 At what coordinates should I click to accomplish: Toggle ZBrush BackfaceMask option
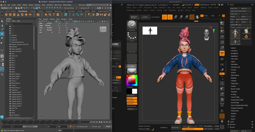(132, 106)
